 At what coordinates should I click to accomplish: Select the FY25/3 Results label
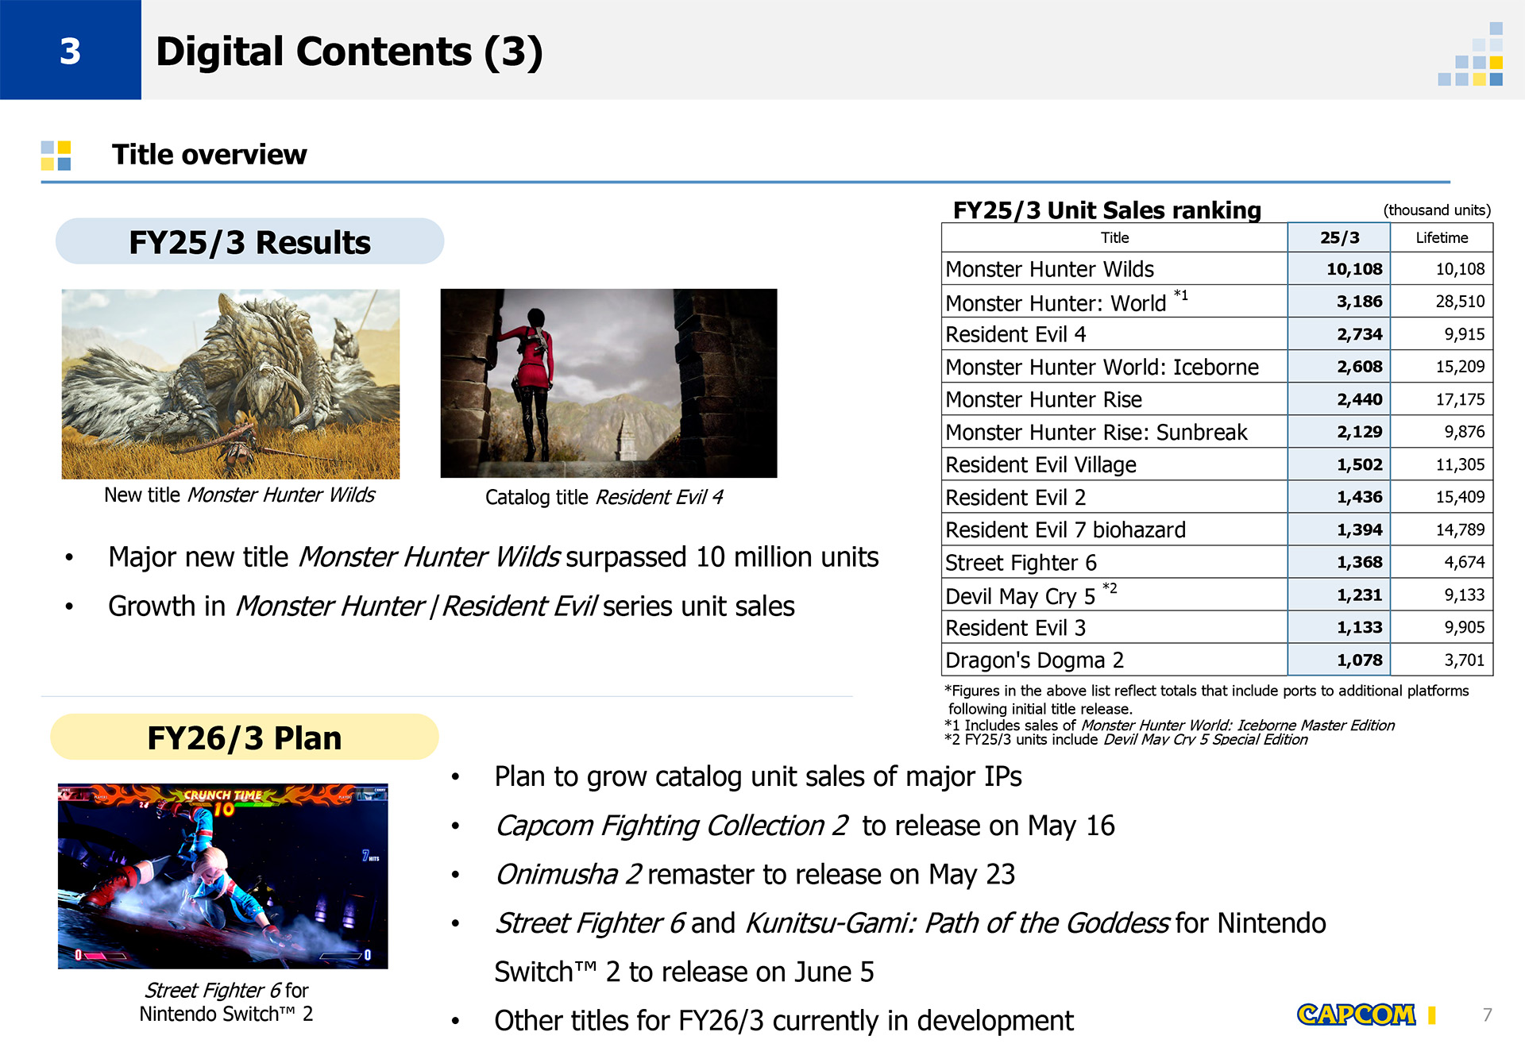coord(249,241)
